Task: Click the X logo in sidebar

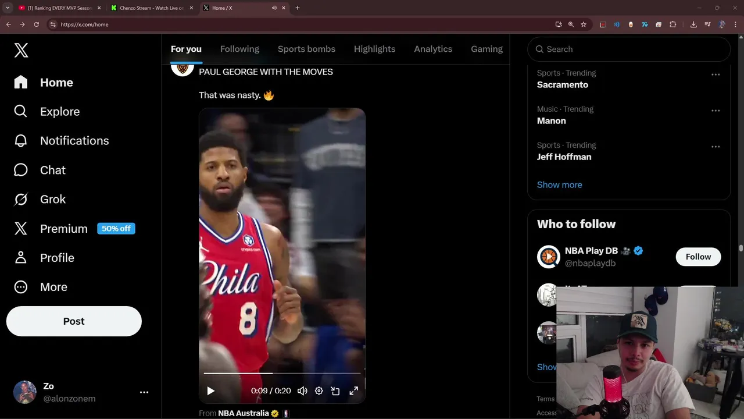Action: tap(21, 50)
